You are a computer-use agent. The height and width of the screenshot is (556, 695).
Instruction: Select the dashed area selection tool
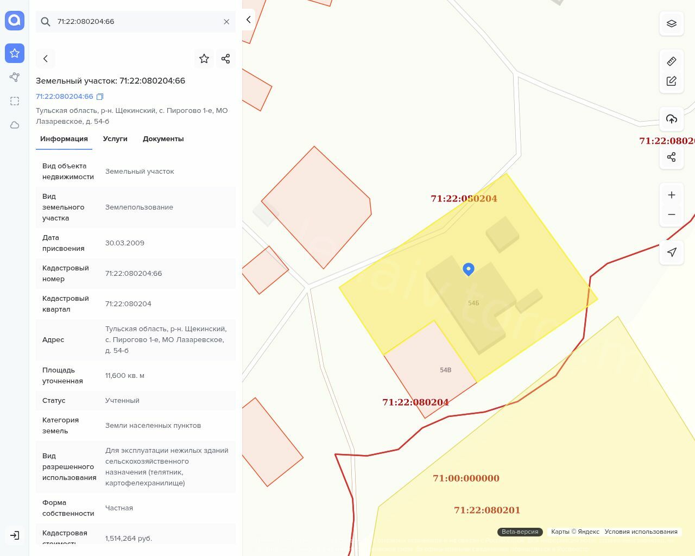coord(15,101)
